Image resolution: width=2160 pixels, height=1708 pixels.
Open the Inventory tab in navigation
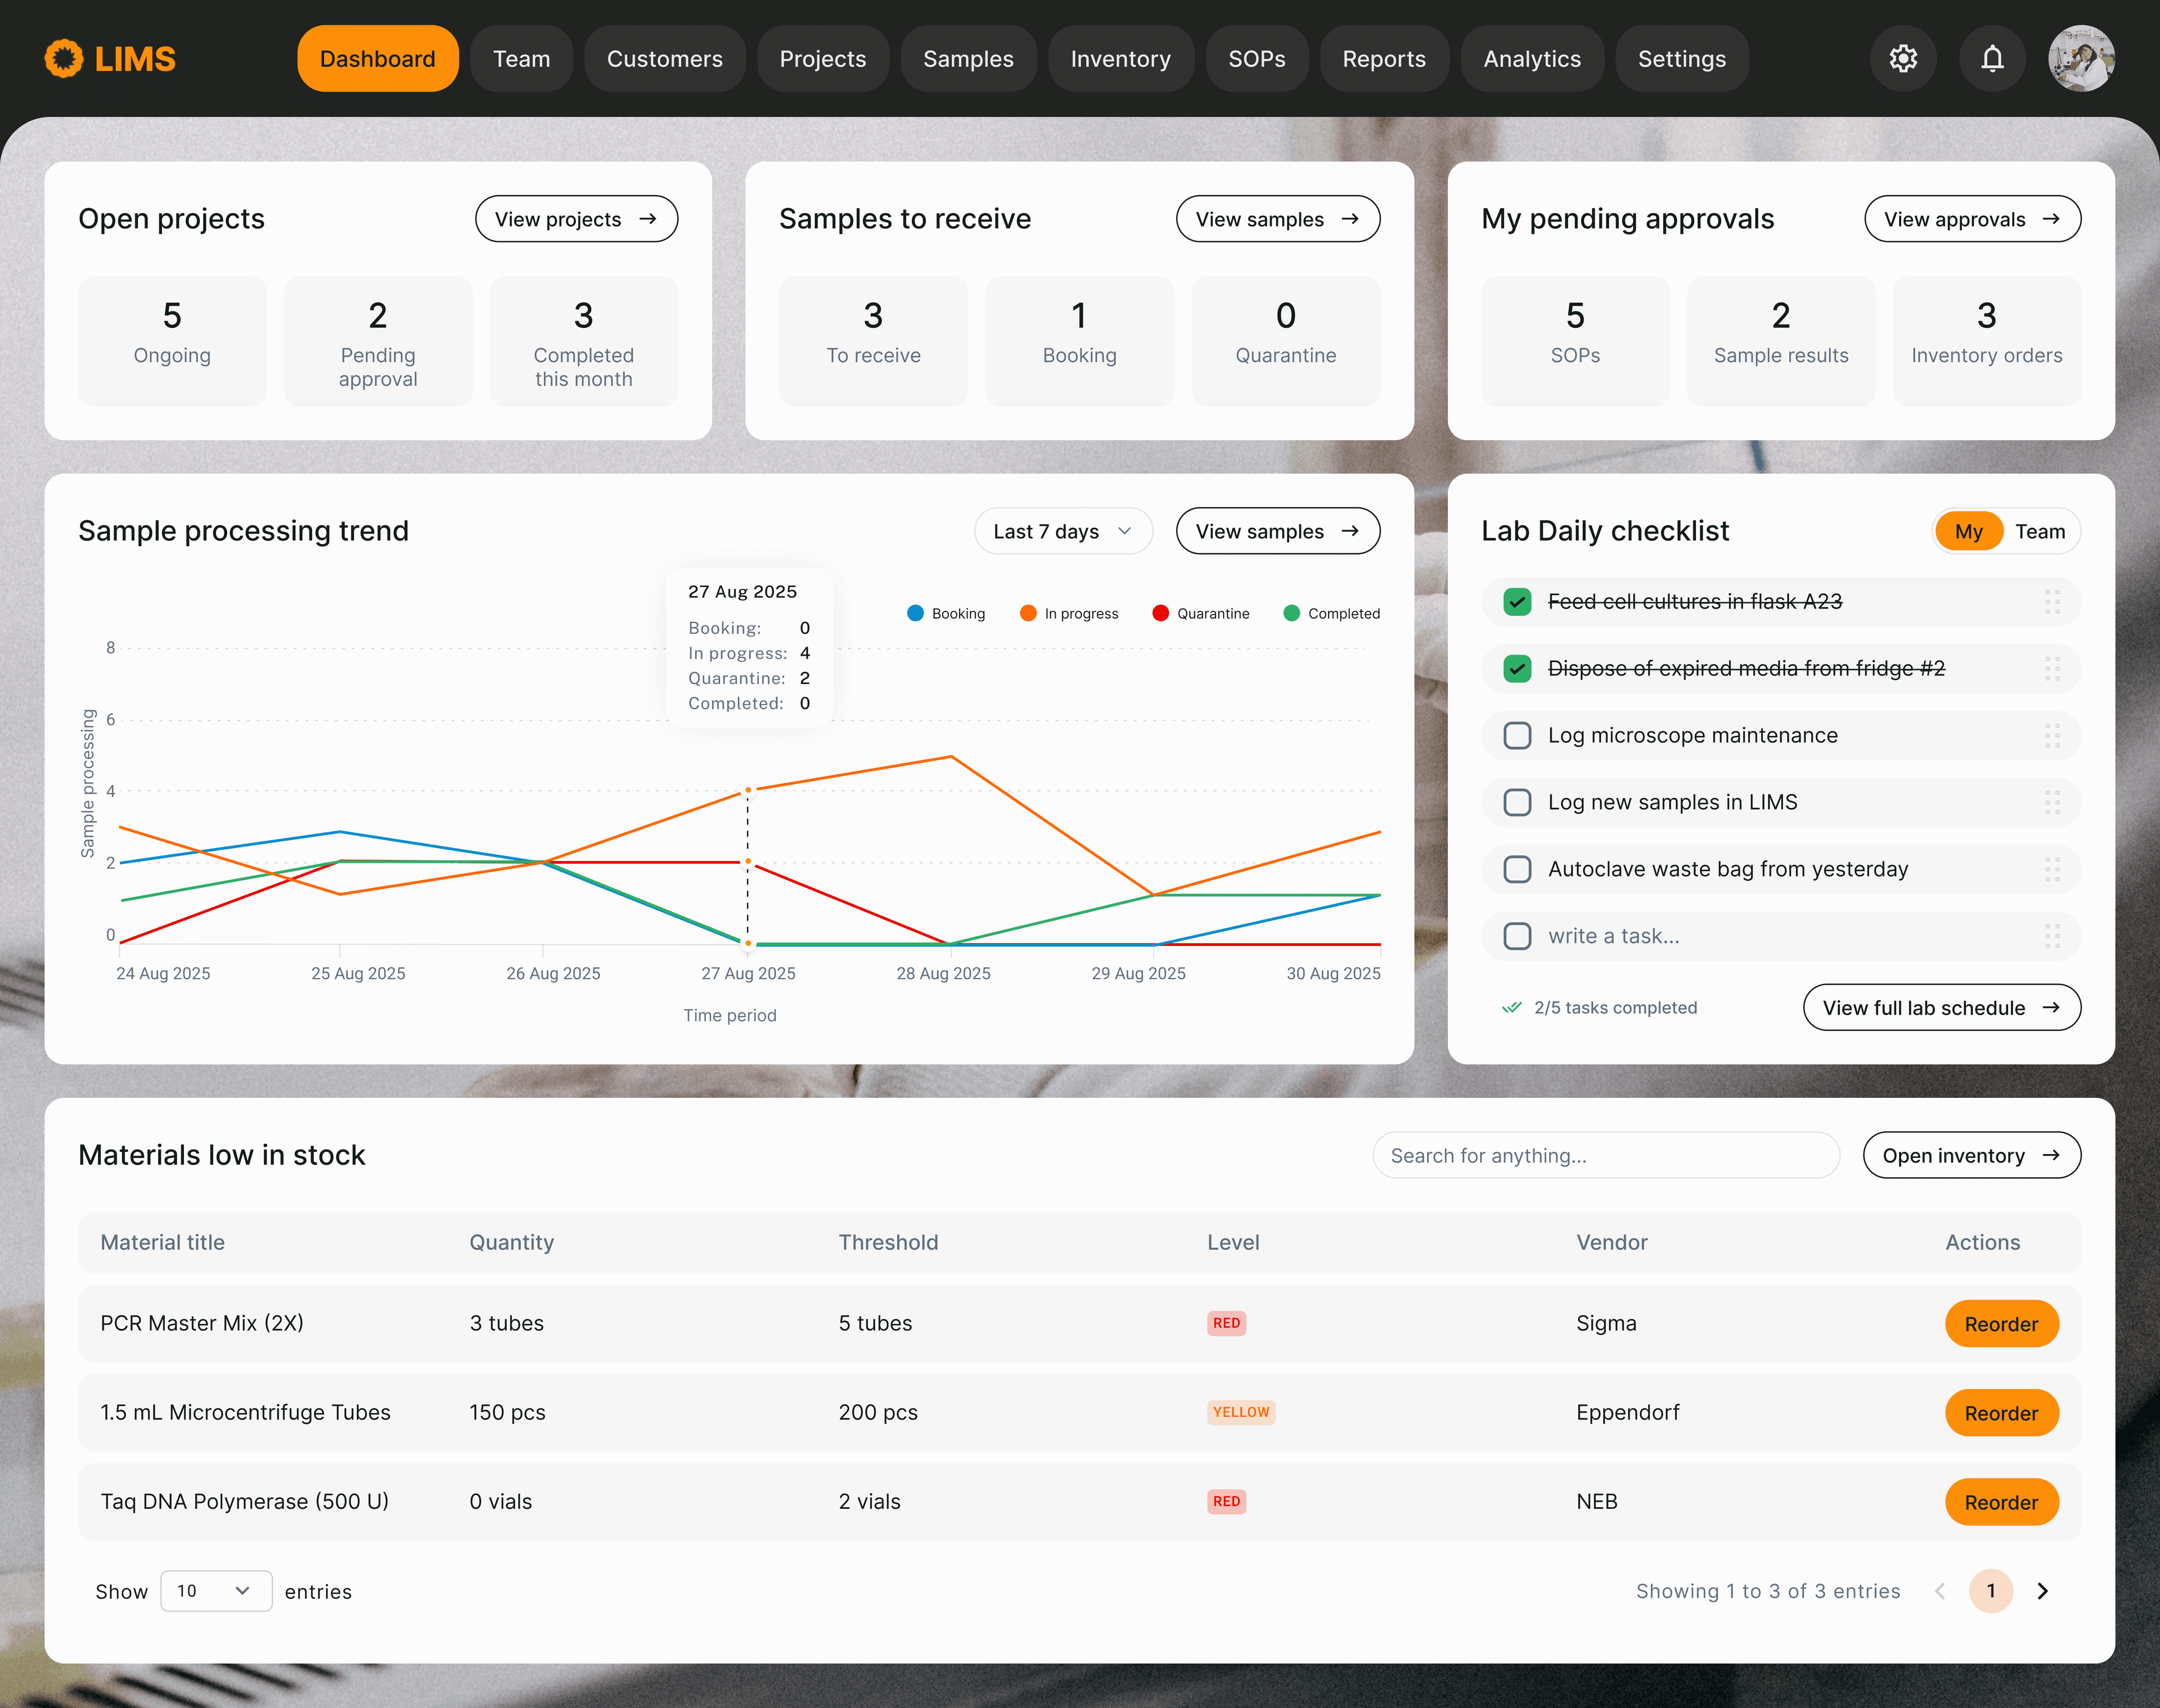pyautogui.click(x=1120, y=59)
